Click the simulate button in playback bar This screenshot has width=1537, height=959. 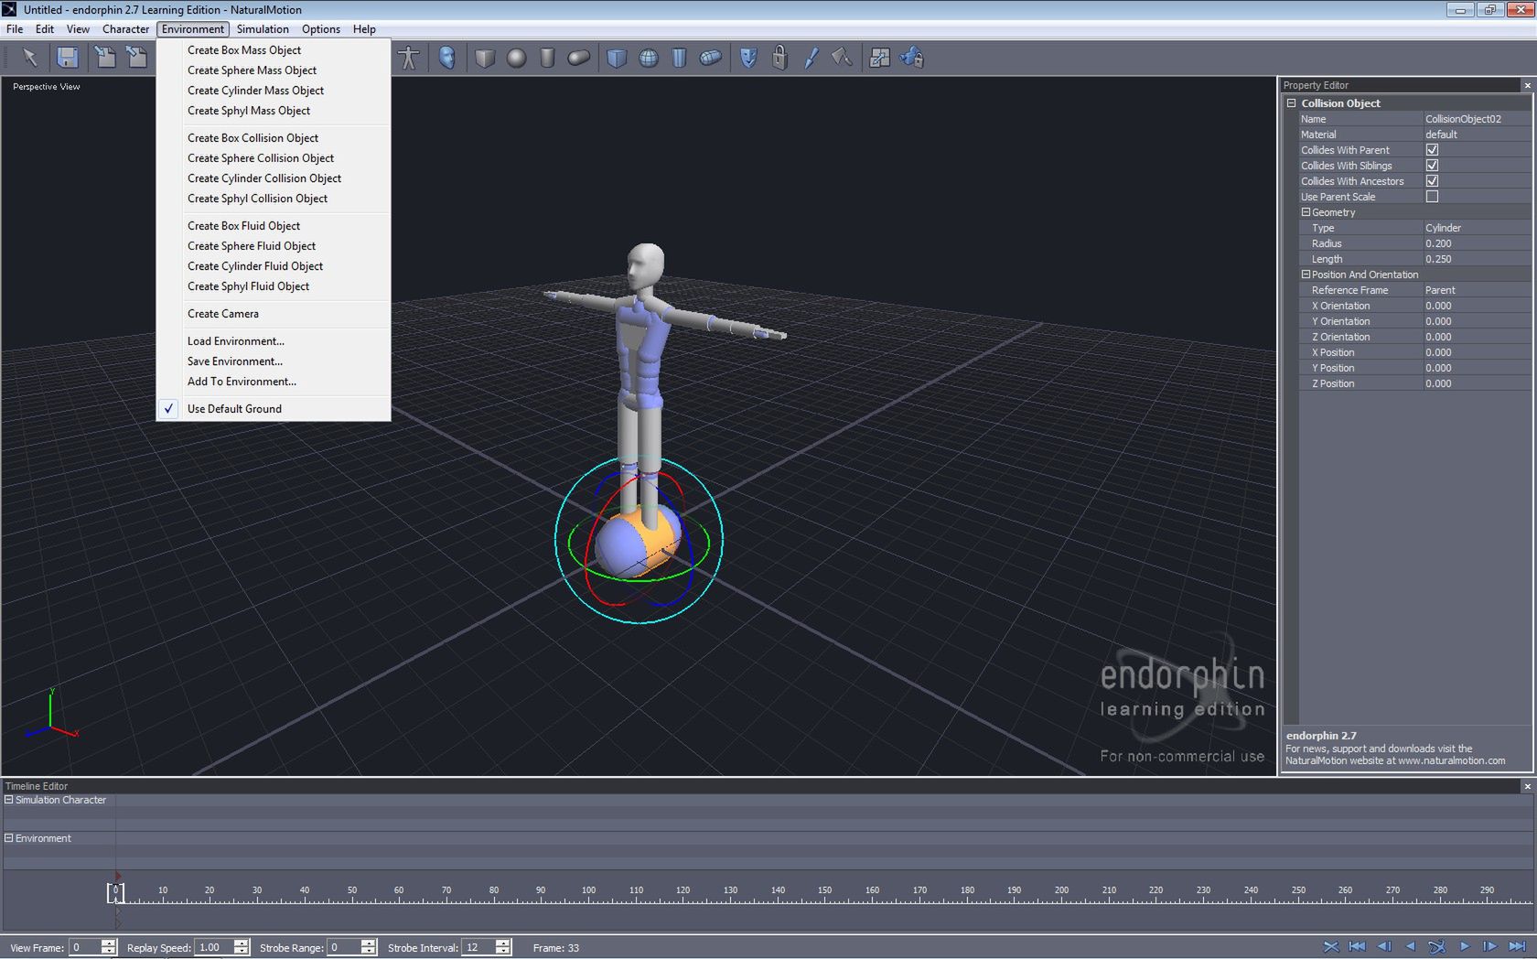tap(1437, 946)
